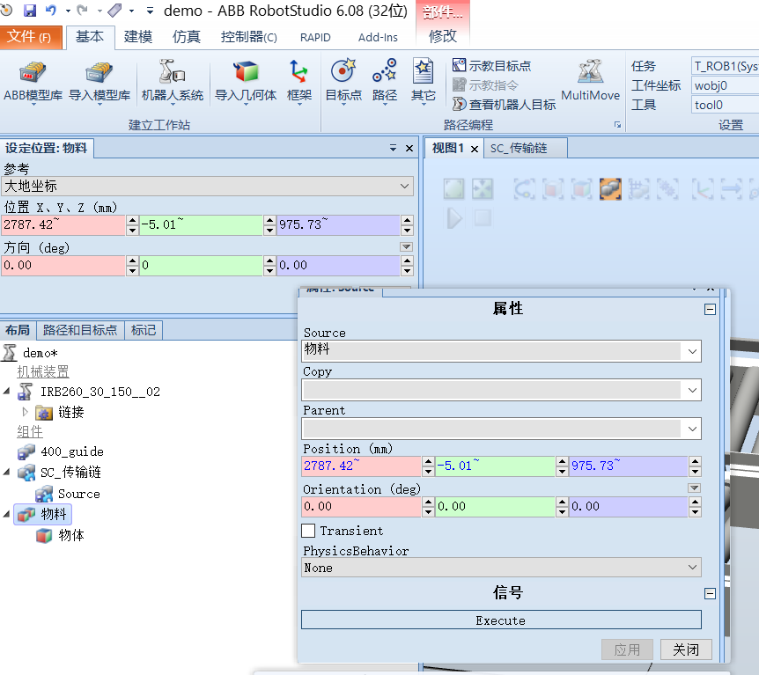Screen dimensions: 759x675
Task: Click the 工件坐标 wobj0 field
Action: click(x=725, y=85)
